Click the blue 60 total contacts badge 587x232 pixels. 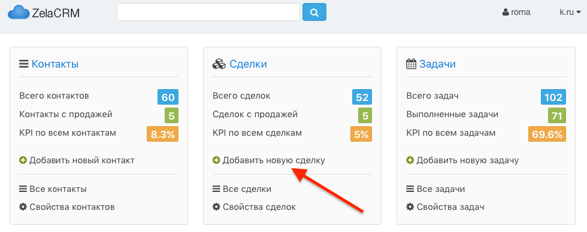tap(168, 97)
